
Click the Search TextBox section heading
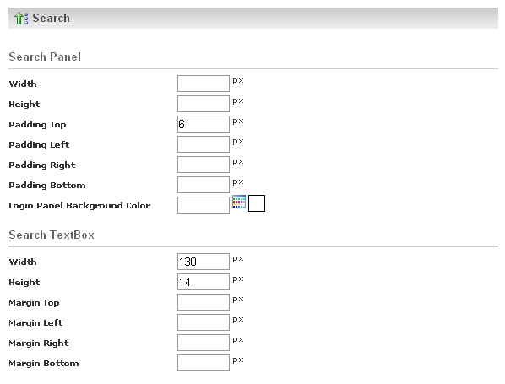point(52,235)
